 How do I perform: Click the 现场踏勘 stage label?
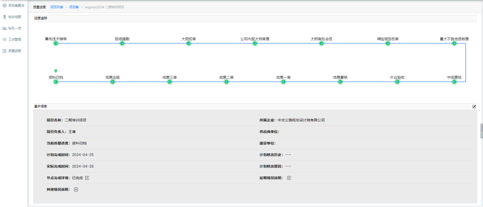click(122, 39)
